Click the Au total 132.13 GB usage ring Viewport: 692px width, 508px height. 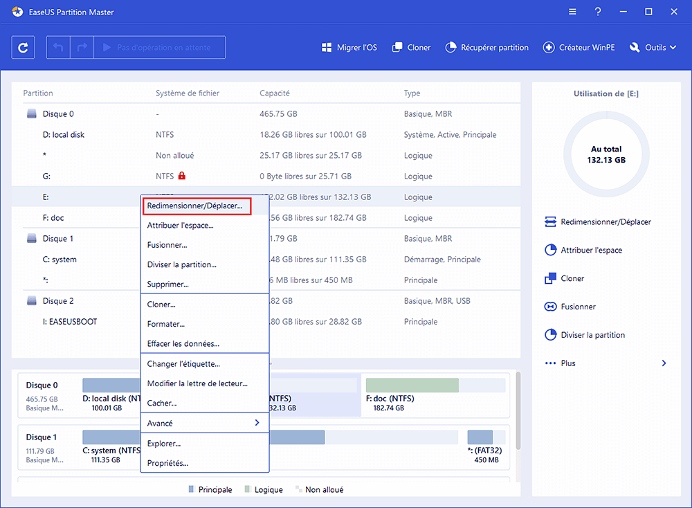pos(606,154)
